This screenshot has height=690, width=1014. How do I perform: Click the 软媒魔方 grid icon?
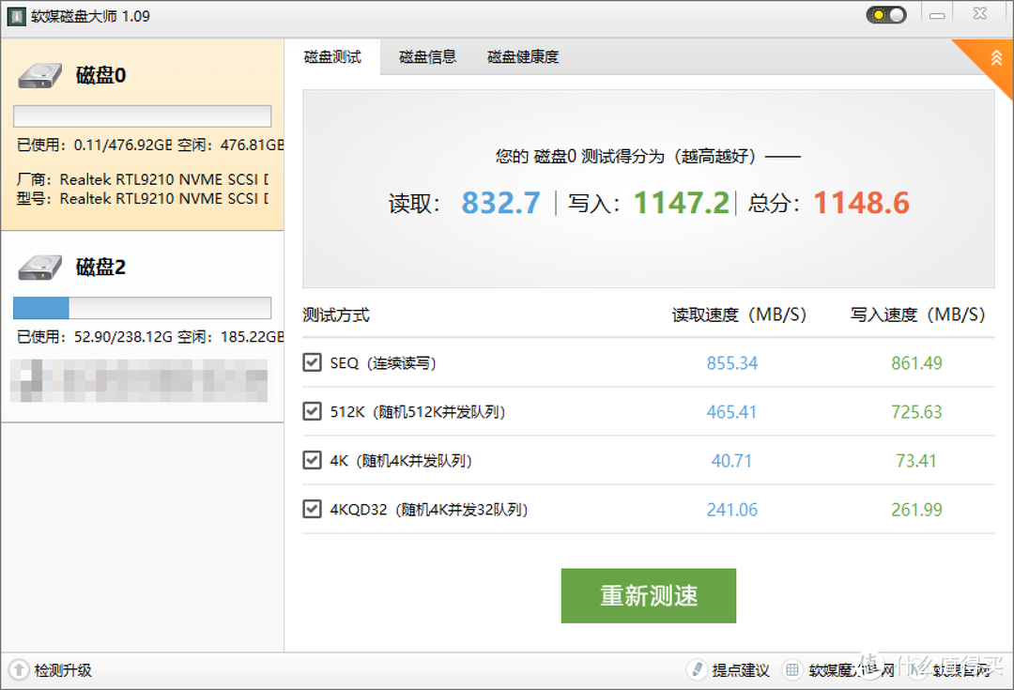pyautogui.click(x=792, y=670)
